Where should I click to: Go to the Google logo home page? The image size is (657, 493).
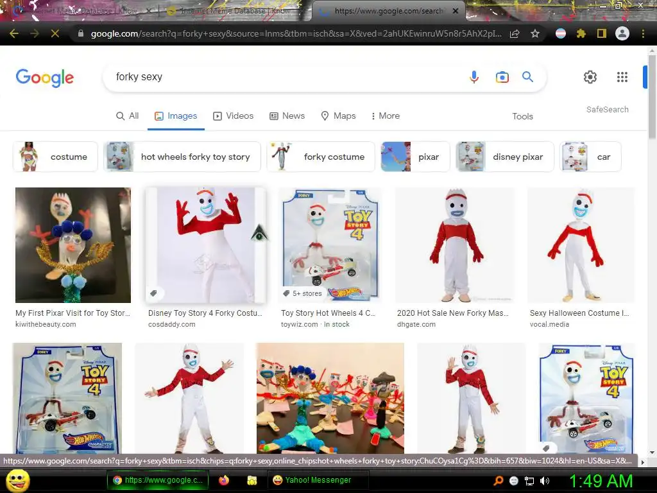click(x=45, y=78)
